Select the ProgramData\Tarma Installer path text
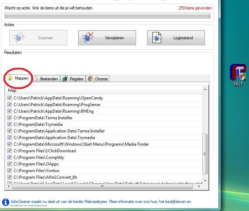The width and height of the screenshot is (249, 211). click(x=43, y=118)
